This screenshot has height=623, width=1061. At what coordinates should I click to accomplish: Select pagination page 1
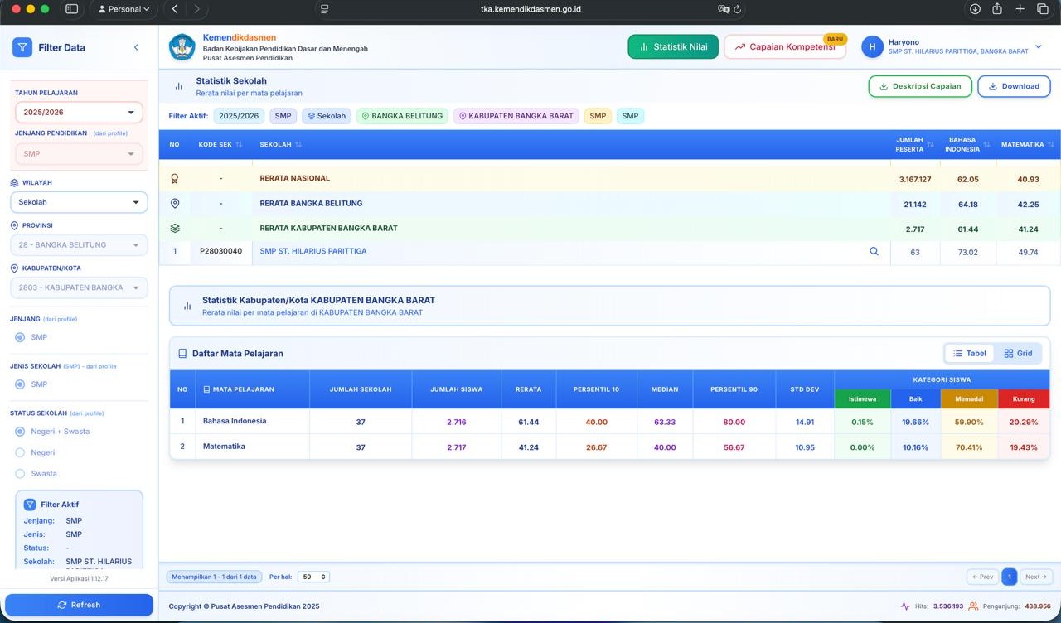click(x=1009, y=577)
